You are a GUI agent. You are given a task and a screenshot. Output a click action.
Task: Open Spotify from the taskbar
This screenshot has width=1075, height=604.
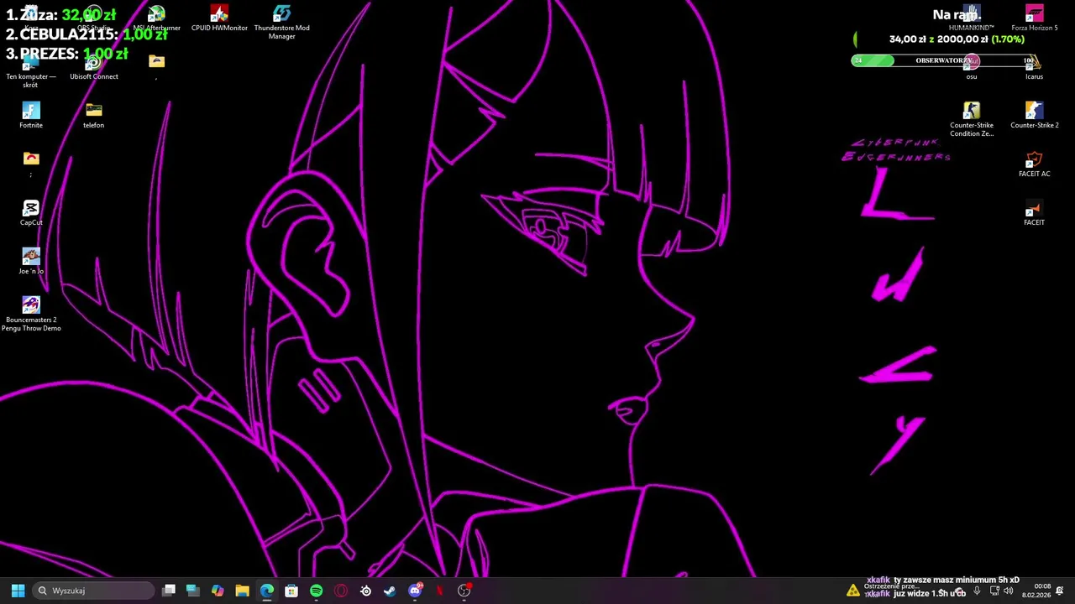(x=316, y=591)
